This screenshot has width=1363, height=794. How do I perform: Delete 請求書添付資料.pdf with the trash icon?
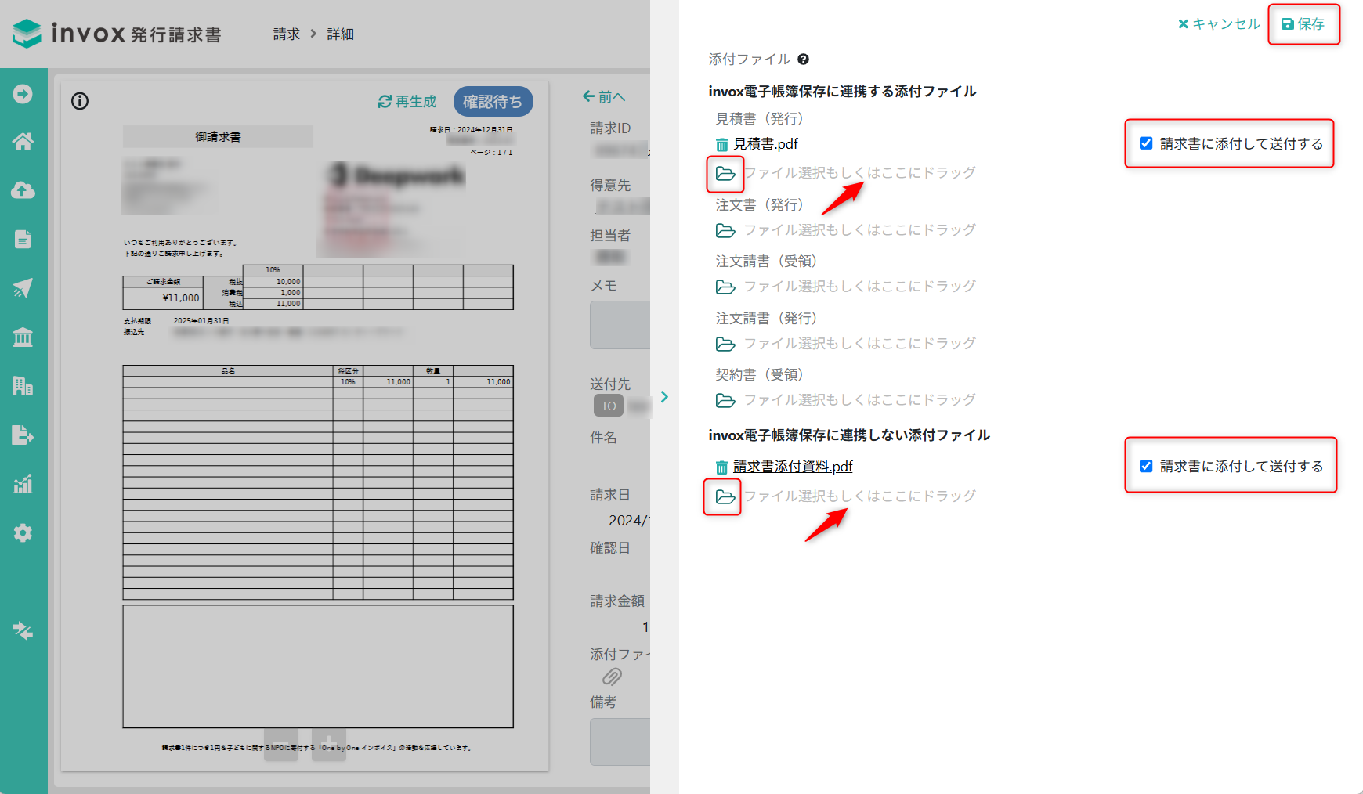pyautogui.click(x=722, y=467)
